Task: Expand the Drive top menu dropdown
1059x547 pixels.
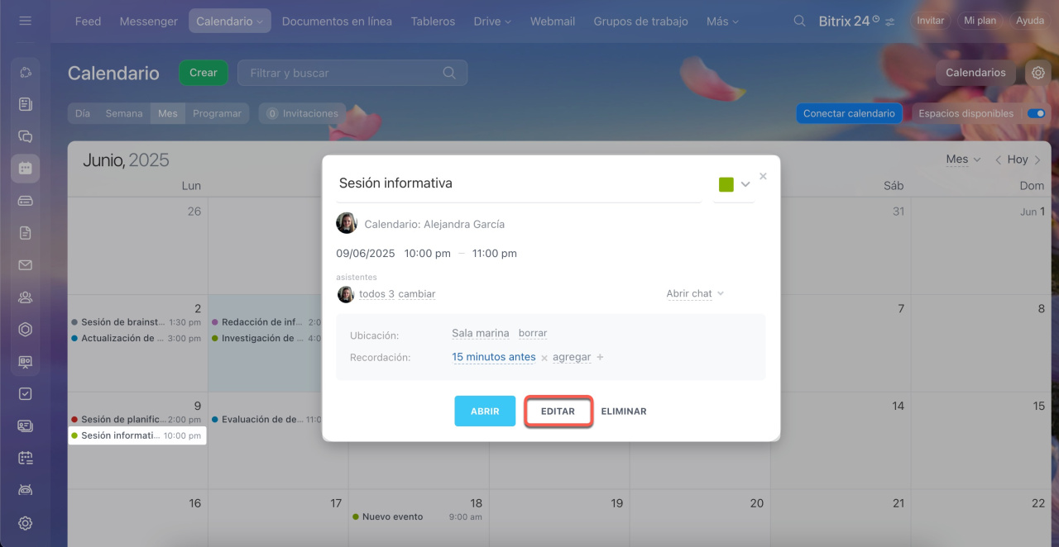Action: pyautogui.click(x=507, y=21)
